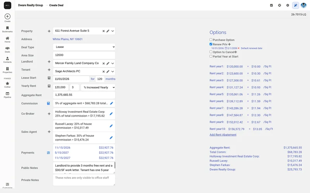310x193 pixels.
Task: Open the Create button in sidebar
Action: tap(7, 18)
